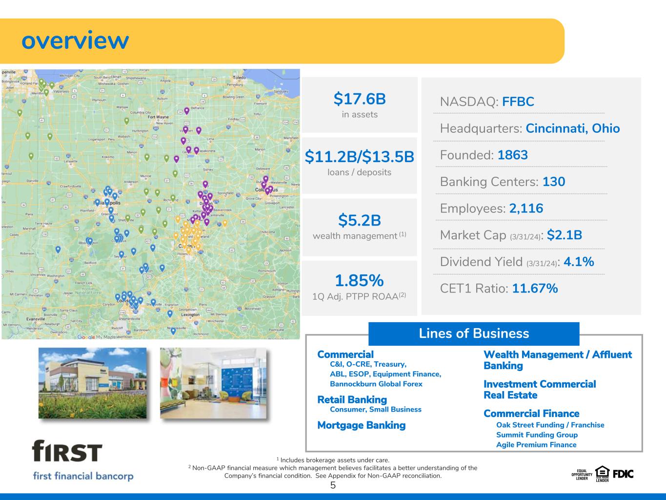Open the bank building exterior photo
Viewport: 666px width, 500px height.
click(92, 383)
